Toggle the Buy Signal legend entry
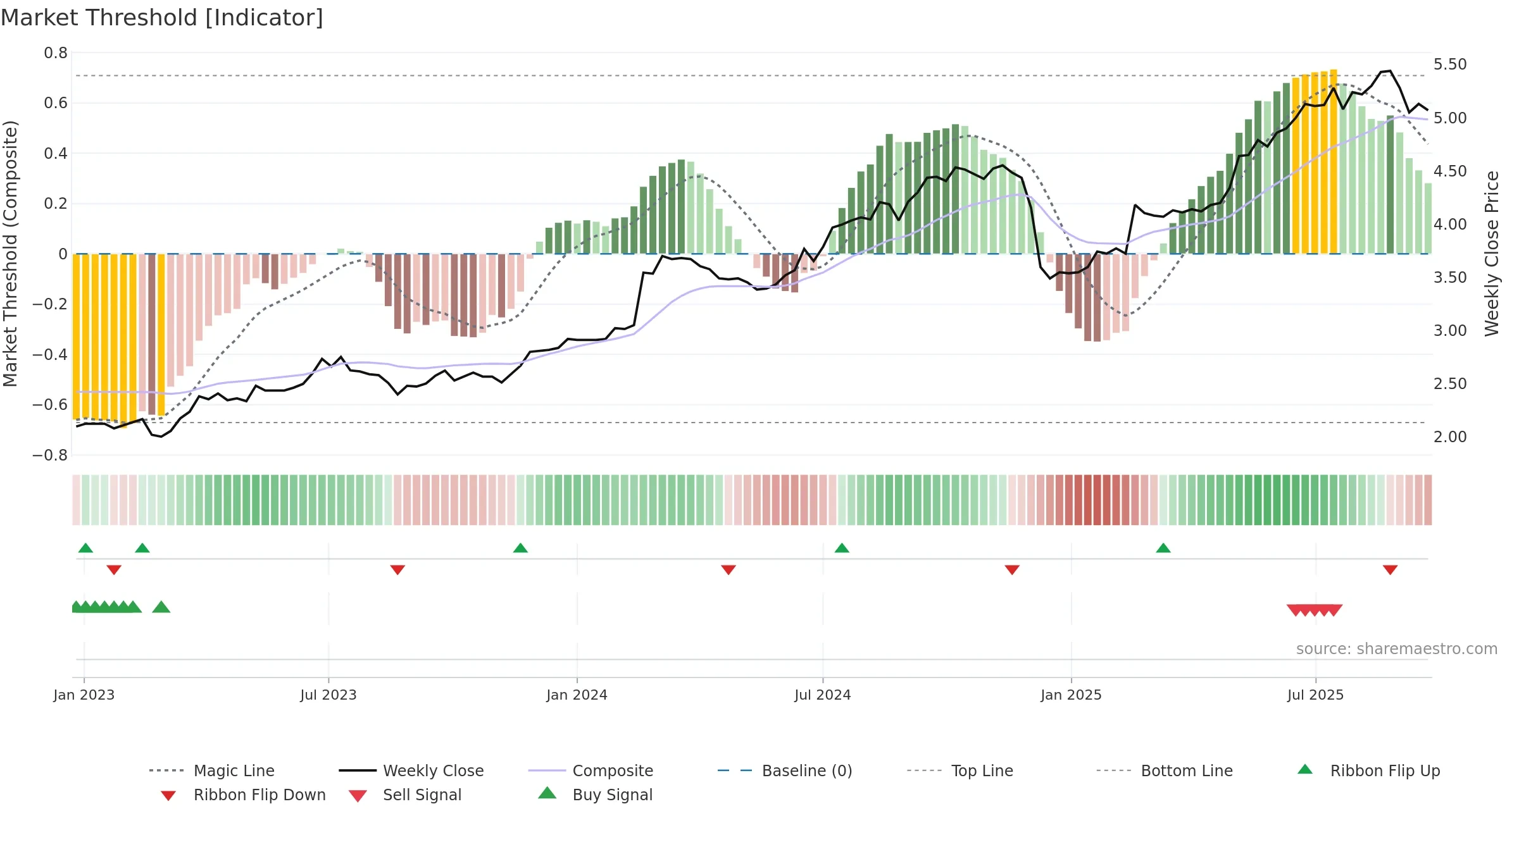This screenshot has width=1519, height=854. tap(595, 795)
